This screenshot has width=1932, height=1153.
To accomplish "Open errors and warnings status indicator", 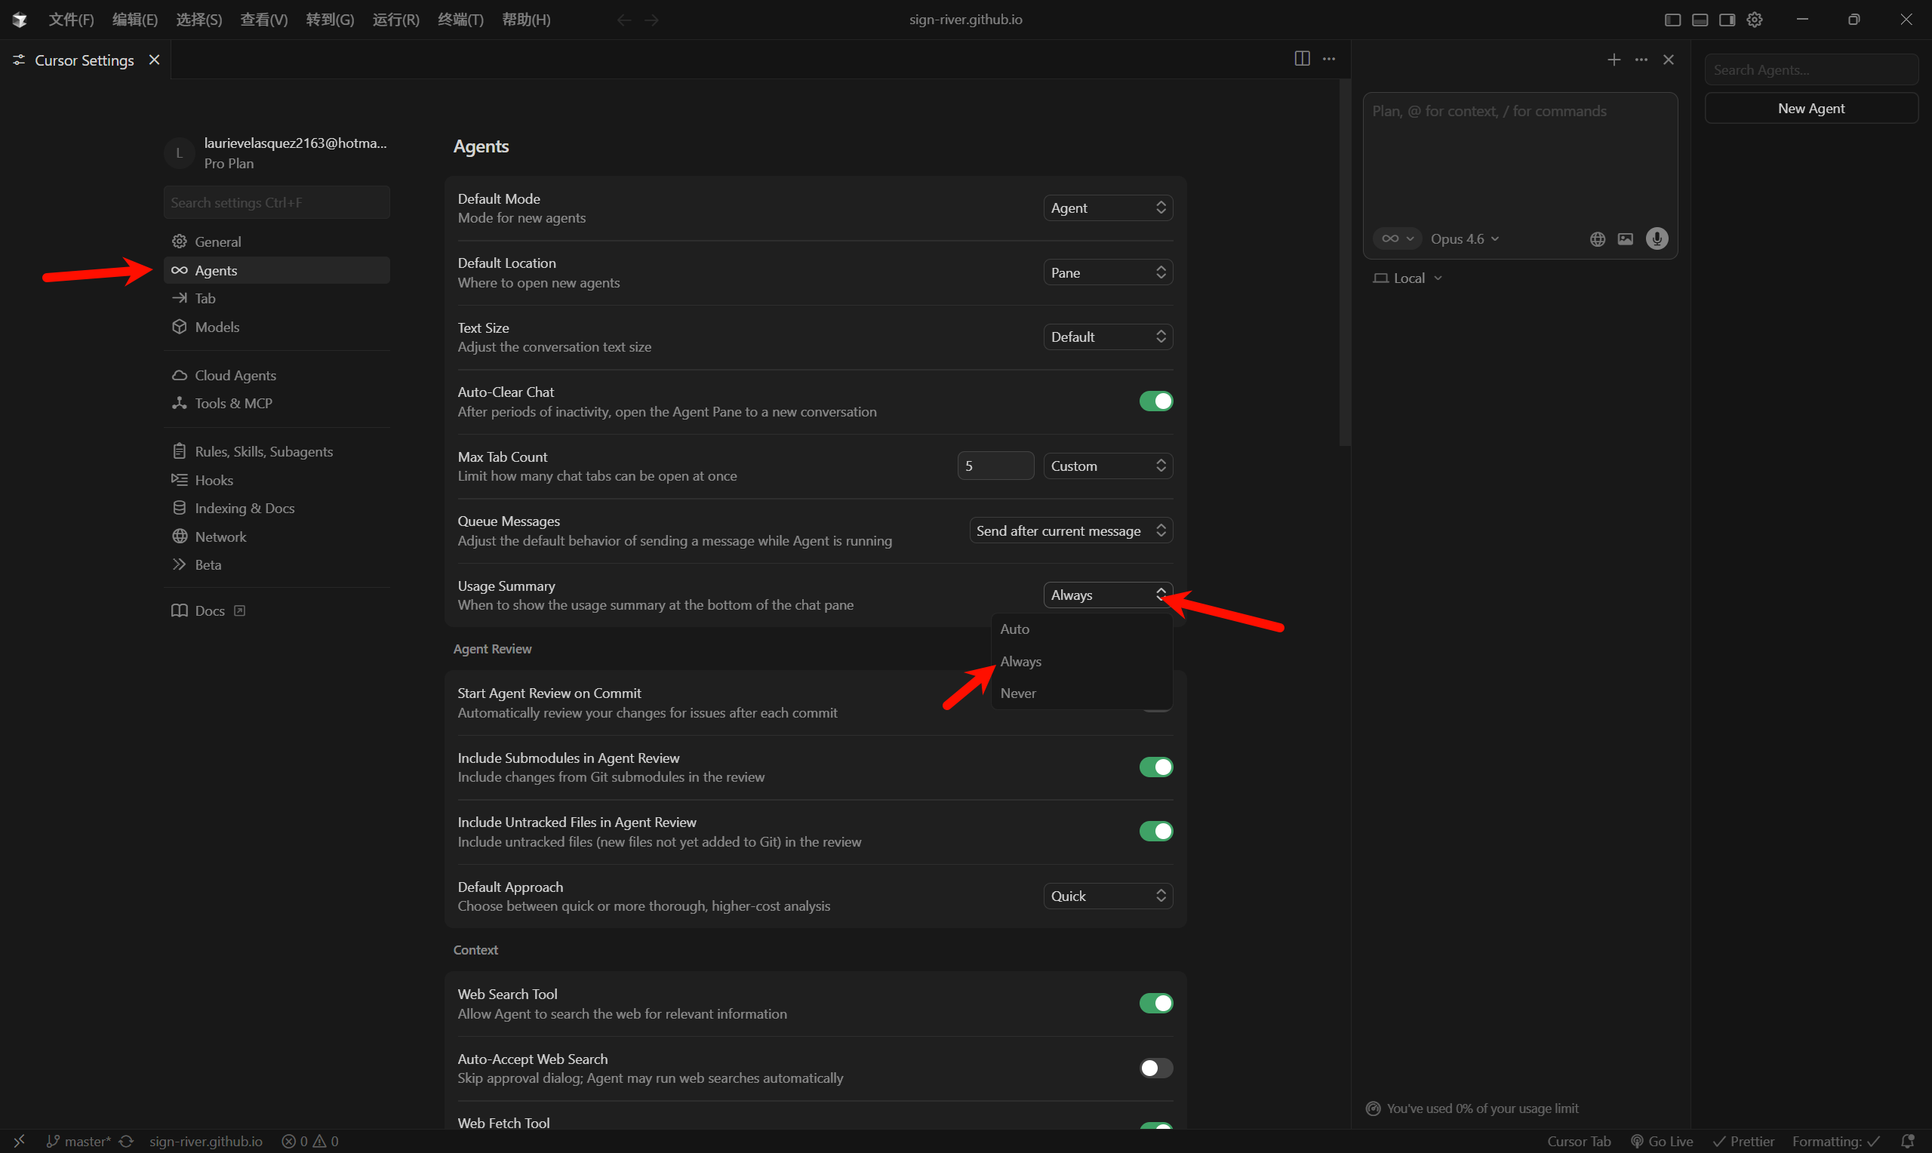I will point(310,1142).
